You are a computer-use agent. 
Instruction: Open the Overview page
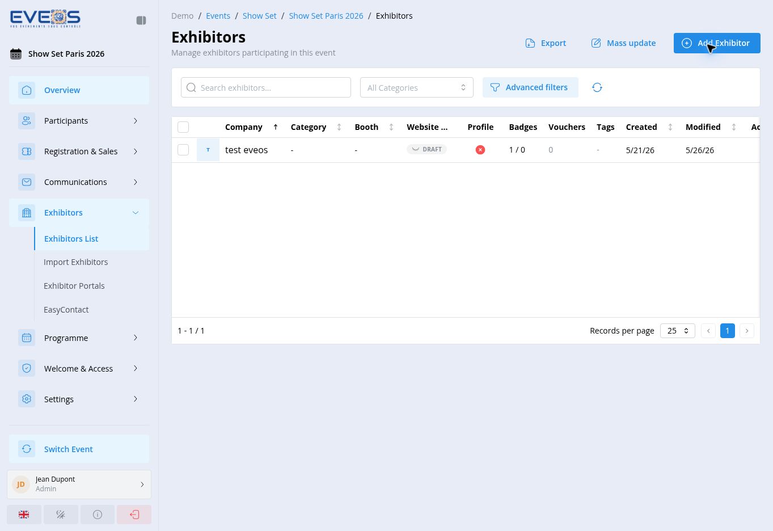click(79, 90)
